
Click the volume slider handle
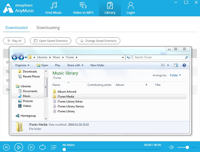187,147
